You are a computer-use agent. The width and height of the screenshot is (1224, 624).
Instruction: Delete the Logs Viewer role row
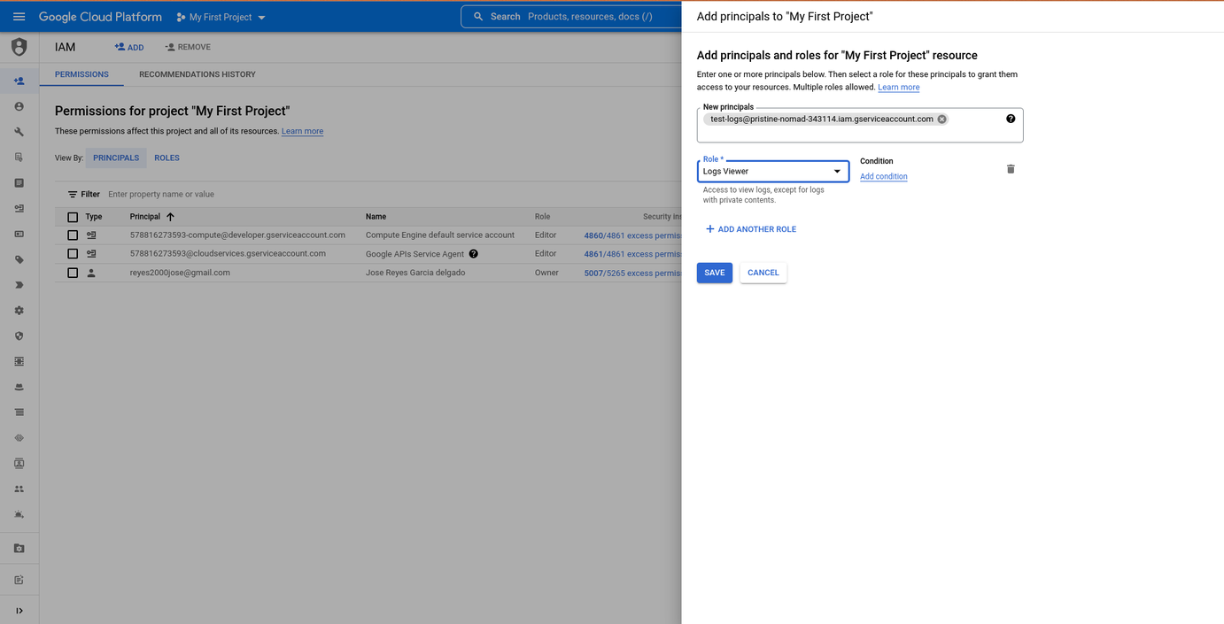coord(1011,169)
